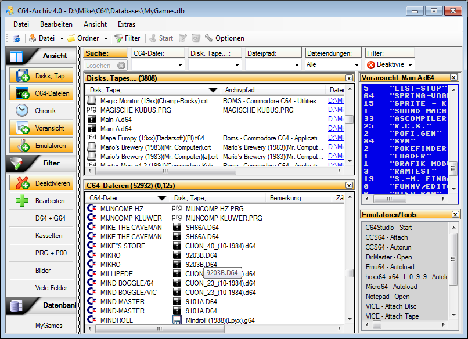This screenshot has height=339, width=468.
Task: Open the Ordner toolbar dropdown arrow
Action: pyautogui.click(x=106, y=38)
